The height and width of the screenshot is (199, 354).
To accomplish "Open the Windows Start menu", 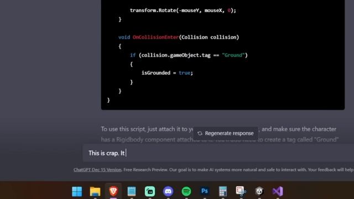I will [77, 191].
